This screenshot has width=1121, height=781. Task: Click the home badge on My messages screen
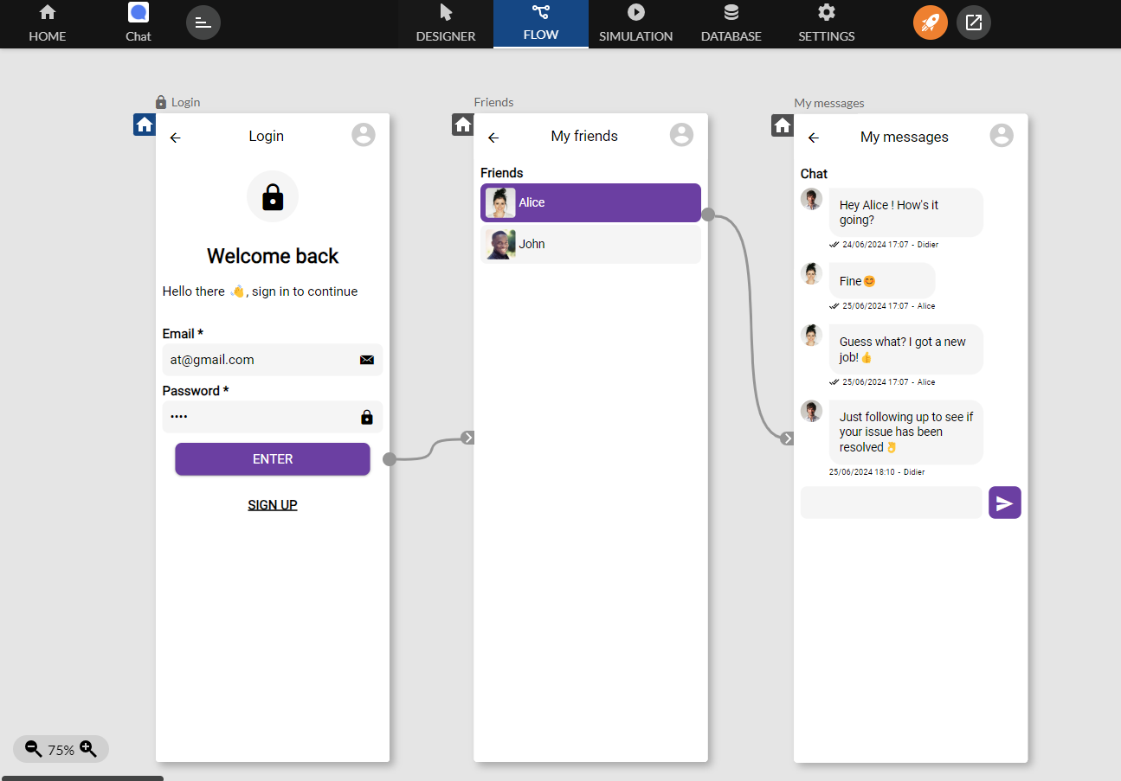click(783, 125)
